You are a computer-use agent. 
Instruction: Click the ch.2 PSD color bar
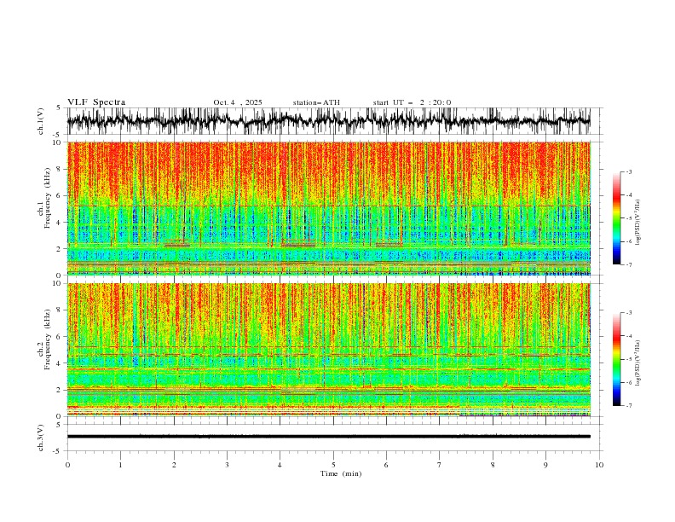point(616,359)
